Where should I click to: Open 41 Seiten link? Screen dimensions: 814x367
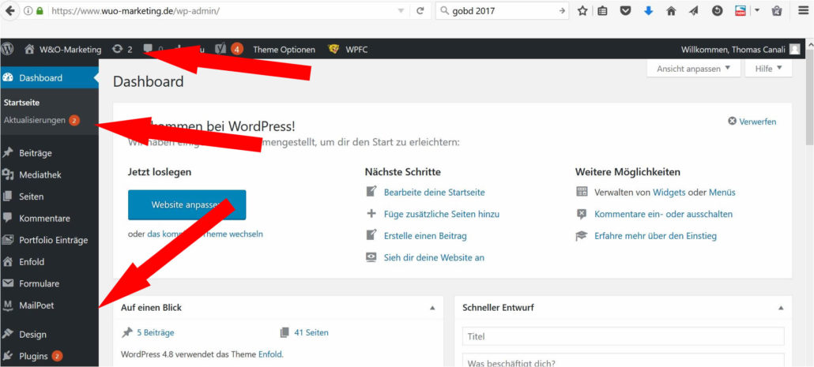tap(311, 333)
